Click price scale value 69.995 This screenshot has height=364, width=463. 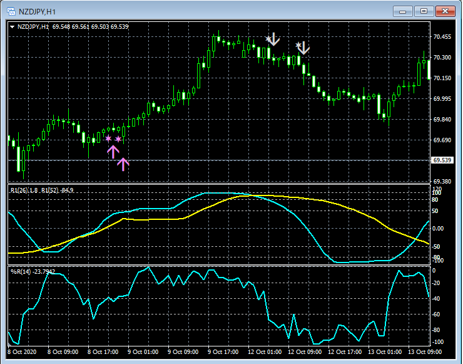point(442,99)
